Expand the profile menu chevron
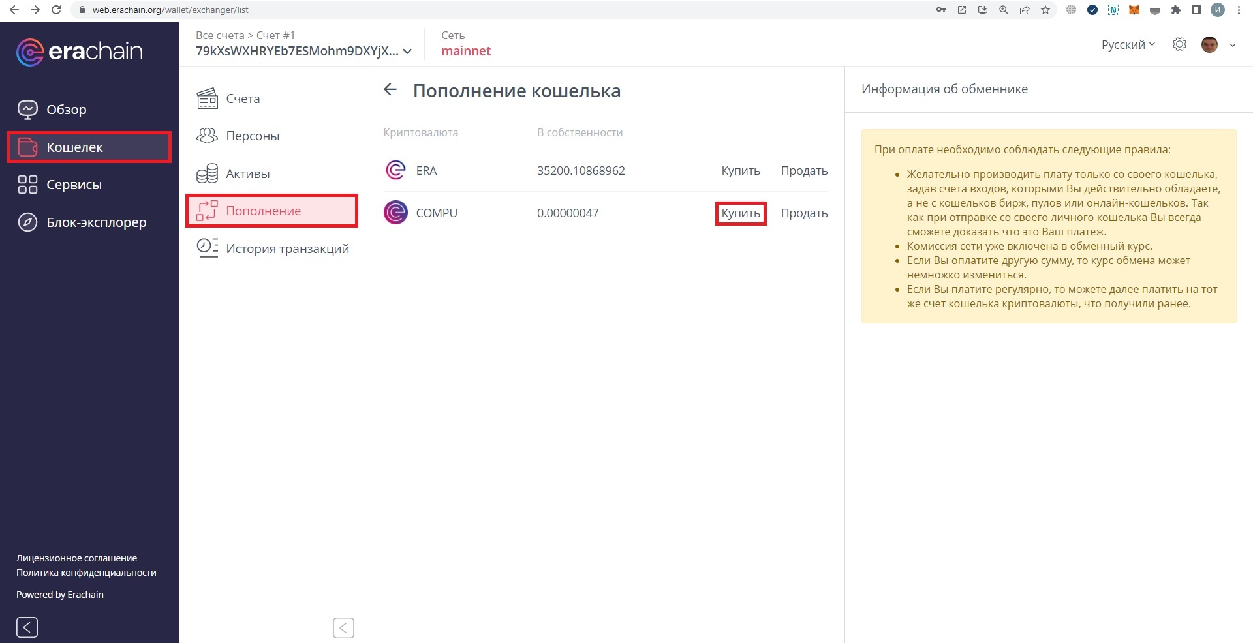This screenshot has width=1253, height=643. (x=1233, y=45)
